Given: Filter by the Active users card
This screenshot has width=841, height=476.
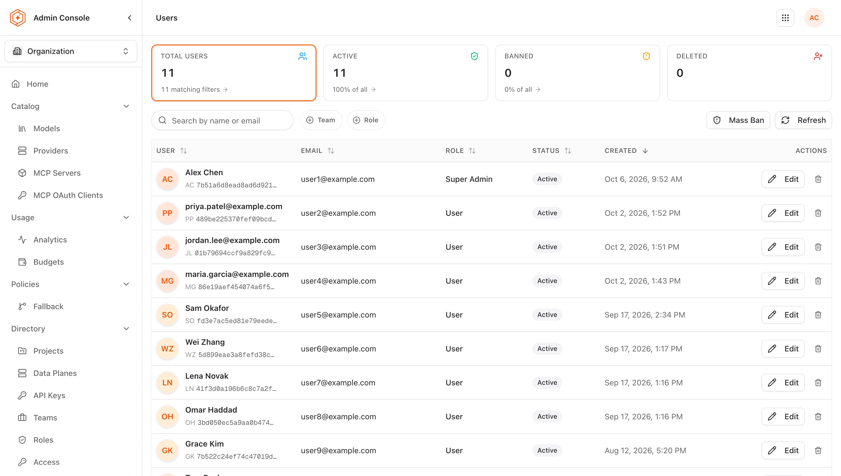Looking at the screenshot, I should 405,73.
